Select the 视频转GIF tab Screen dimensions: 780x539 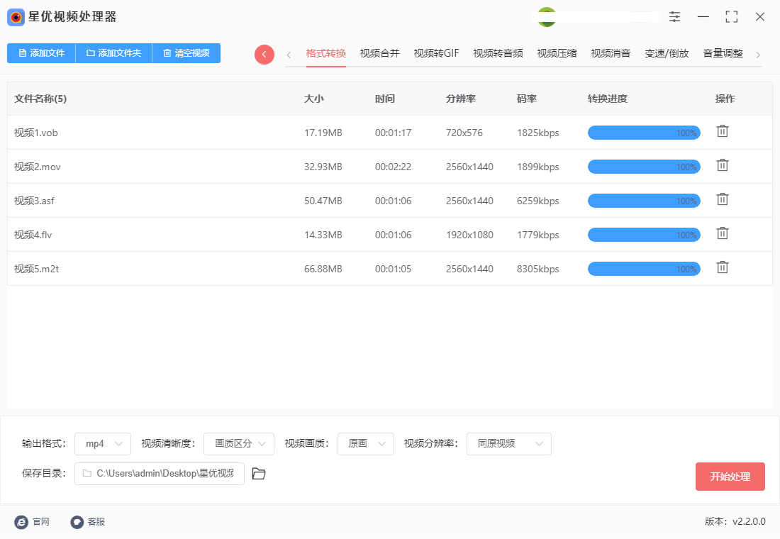click(x=436, y=53)
